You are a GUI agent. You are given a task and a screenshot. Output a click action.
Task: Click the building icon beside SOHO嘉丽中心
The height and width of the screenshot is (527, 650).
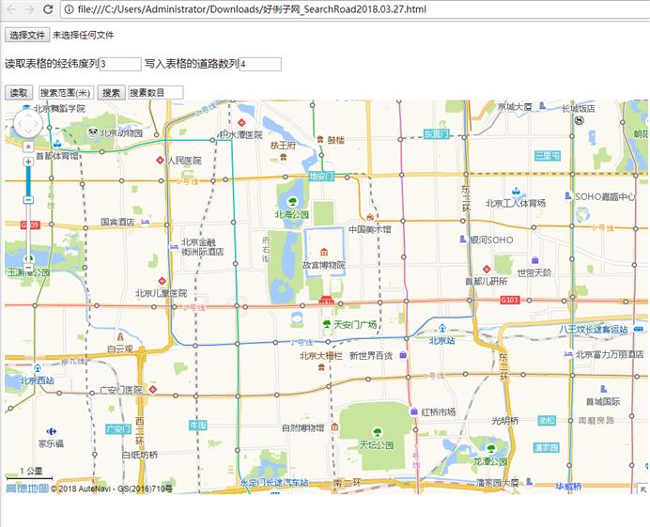click(568, 195)
